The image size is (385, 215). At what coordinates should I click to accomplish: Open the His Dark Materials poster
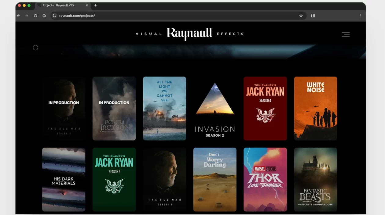tap(64, 180)
